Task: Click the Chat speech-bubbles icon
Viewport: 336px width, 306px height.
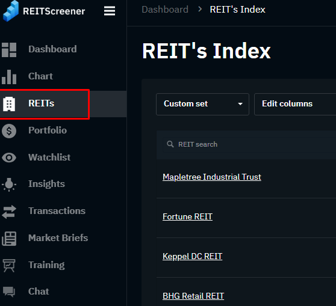Action: coord(9,292)
